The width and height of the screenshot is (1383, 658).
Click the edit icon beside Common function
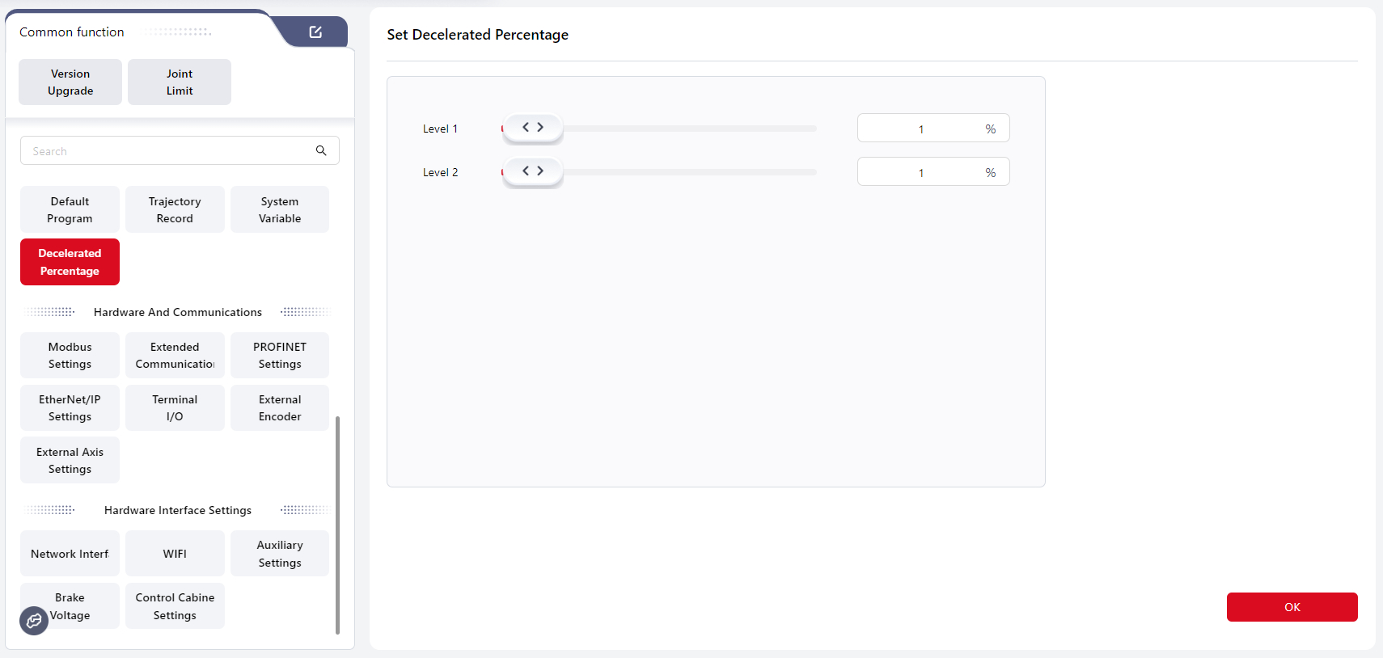[x=315, y=32]
